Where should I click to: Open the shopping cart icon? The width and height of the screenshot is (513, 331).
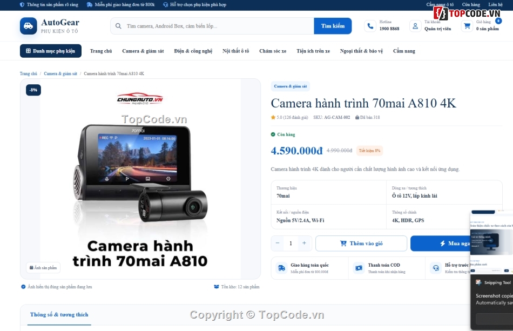click(467, 26)
